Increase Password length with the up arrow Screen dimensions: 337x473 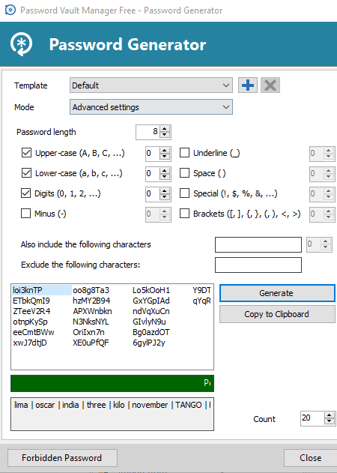pyautogui.click(x=165, y=129)
